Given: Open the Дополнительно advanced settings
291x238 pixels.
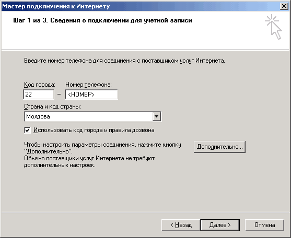Looking at the screenshot, I should click(x=220, y=147).
